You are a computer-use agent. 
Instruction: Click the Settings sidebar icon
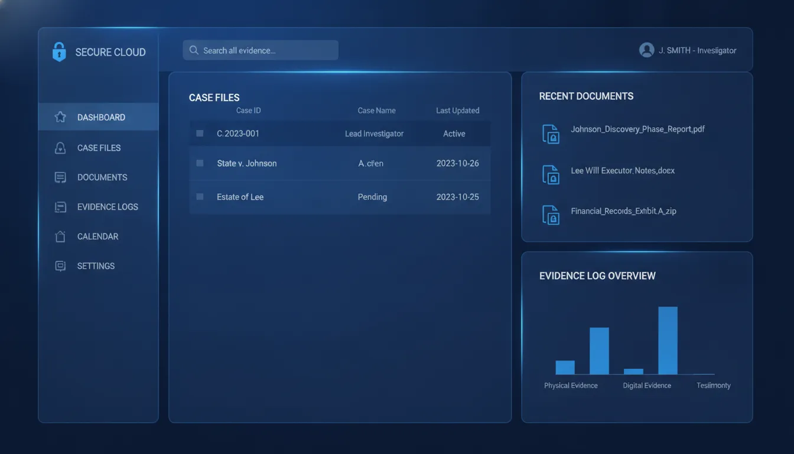pyautogui.click(x=60, y=266)
